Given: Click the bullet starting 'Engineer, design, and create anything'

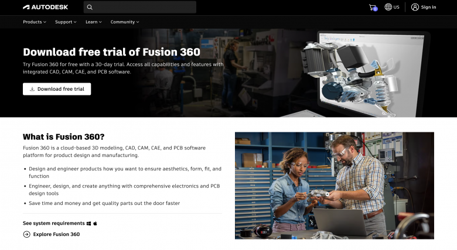Looking at the screenshot, I should point(124,189).
